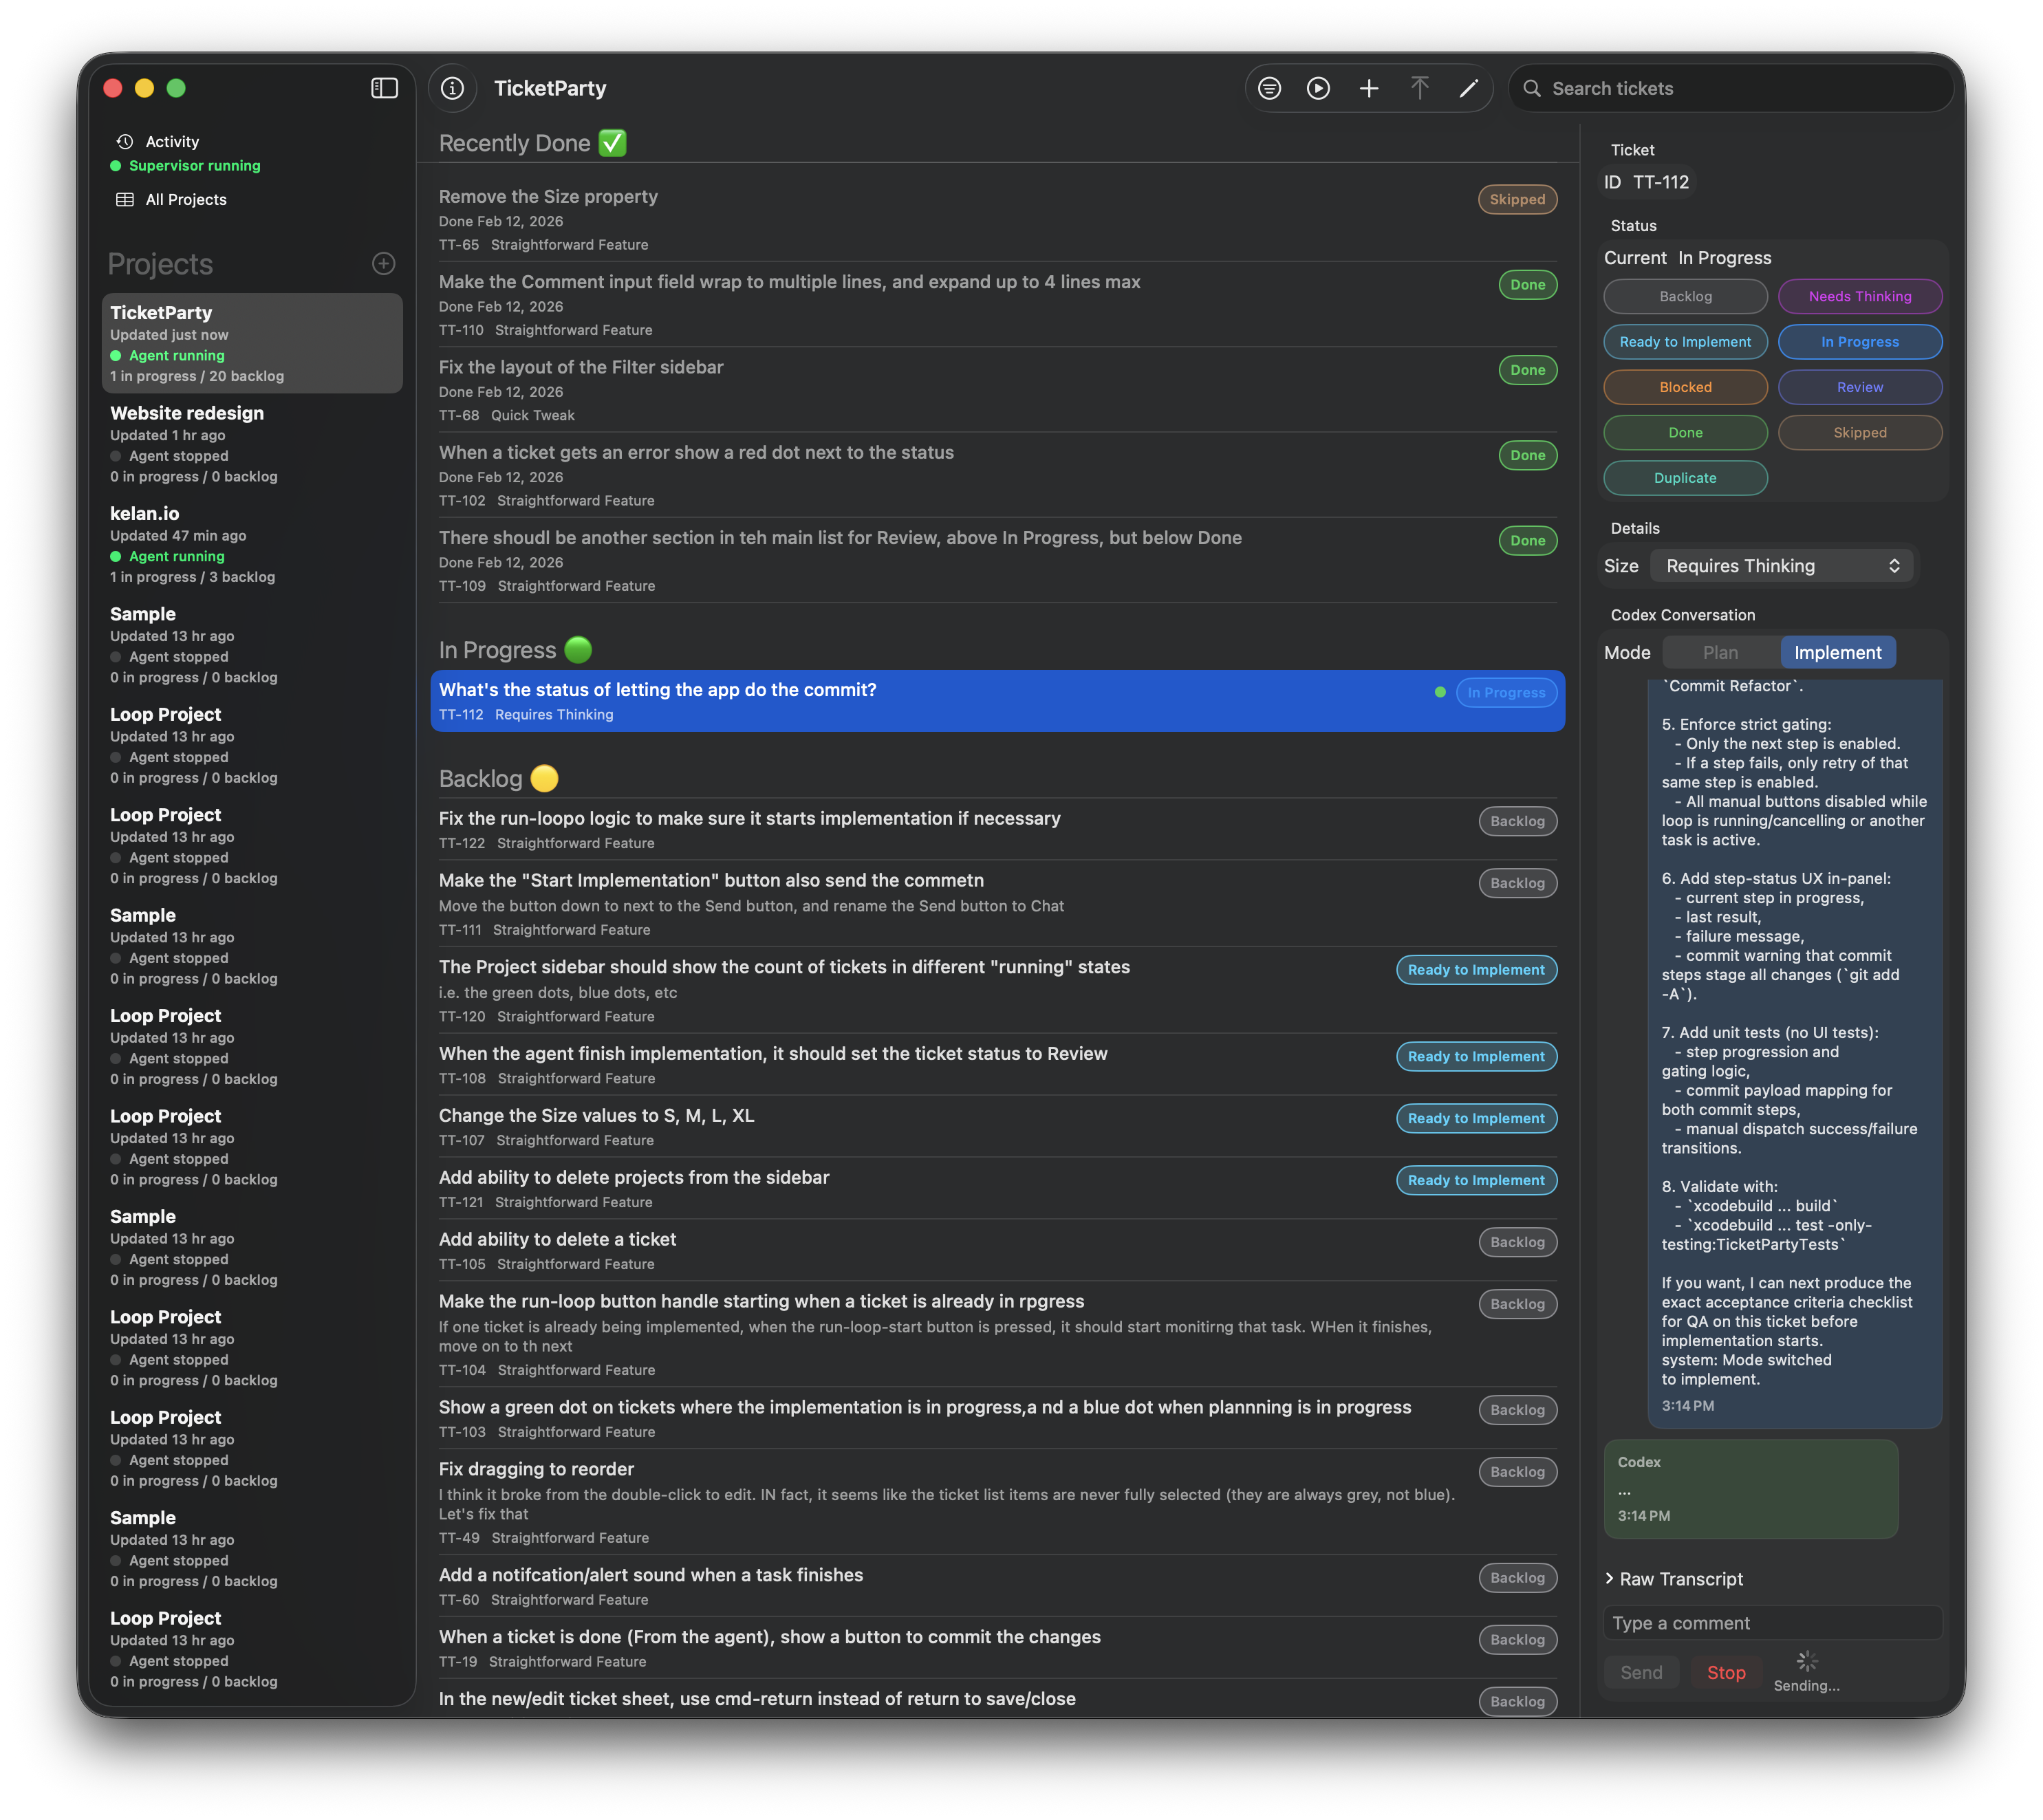This screenshot has width=2043, height=1820.
Task: Add a new ticket with plus icon
Action: [1369, 88]
